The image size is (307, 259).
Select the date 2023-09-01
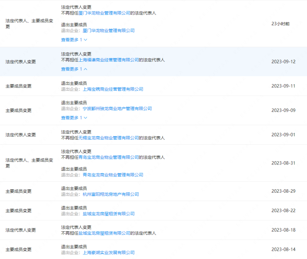283,135
